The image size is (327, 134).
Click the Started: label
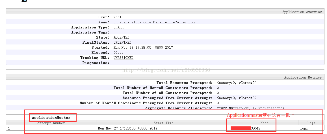click(x=101, y=48)
